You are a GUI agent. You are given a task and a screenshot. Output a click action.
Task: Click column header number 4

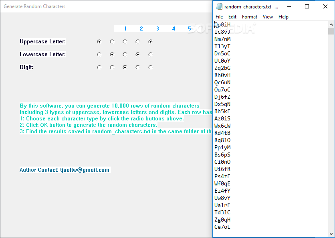[174, 28]
